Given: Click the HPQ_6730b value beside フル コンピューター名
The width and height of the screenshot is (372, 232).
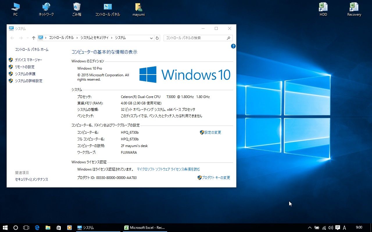Looking at the screenshot, I should coord(130,139).
